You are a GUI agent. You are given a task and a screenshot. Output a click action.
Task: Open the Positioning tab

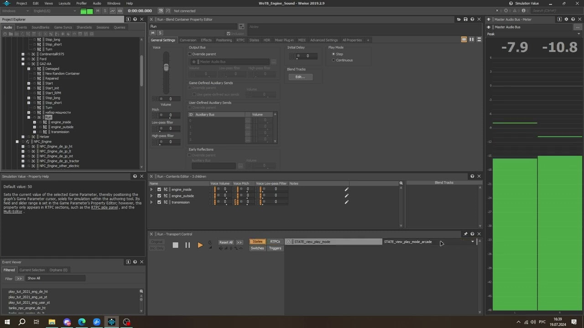[224, 40]
